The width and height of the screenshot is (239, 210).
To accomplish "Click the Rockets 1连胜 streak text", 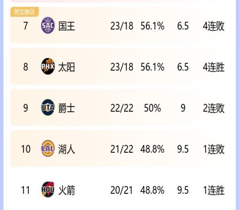I will pyautogui.click(x=214, y=190).
